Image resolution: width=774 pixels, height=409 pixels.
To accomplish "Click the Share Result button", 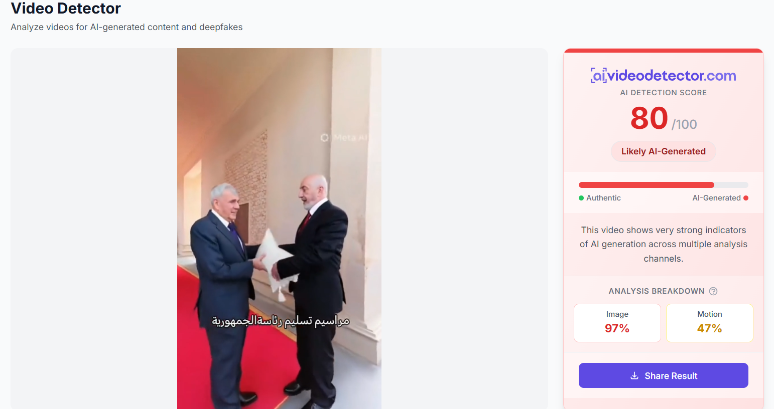I will click(x=663, y=375).
